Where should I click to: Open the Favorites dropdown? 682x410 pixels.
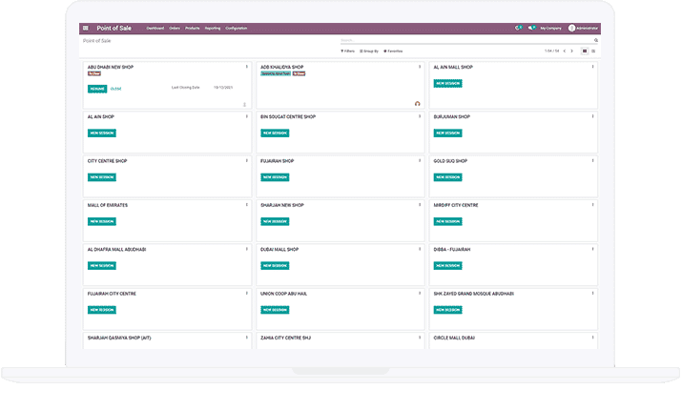(393, 51)
